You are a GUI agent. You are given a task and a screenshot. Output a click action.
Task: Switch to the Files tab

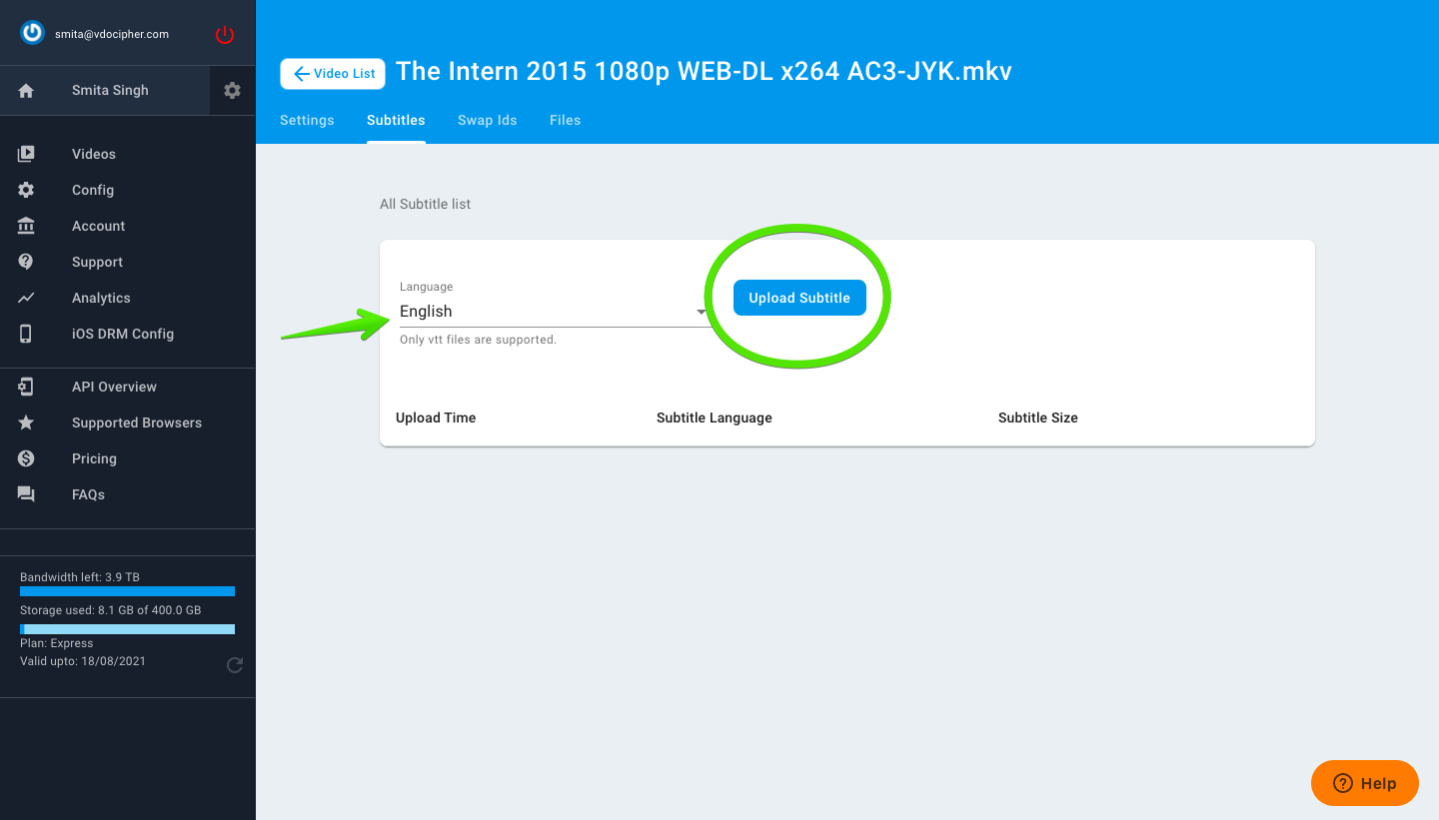565,120
